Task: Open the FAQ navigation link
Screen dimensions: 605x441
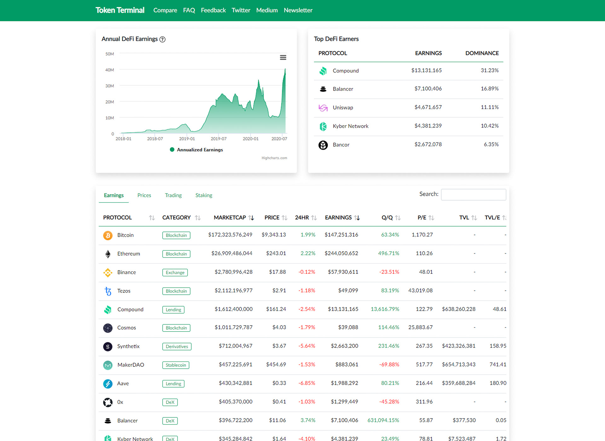Action: coord(189,10)
